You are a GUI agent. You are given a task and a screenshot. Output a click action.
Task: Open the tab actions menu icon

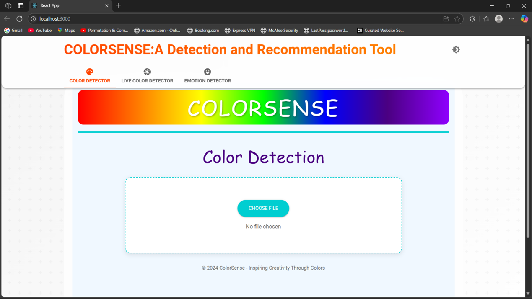tap(21, 6)
